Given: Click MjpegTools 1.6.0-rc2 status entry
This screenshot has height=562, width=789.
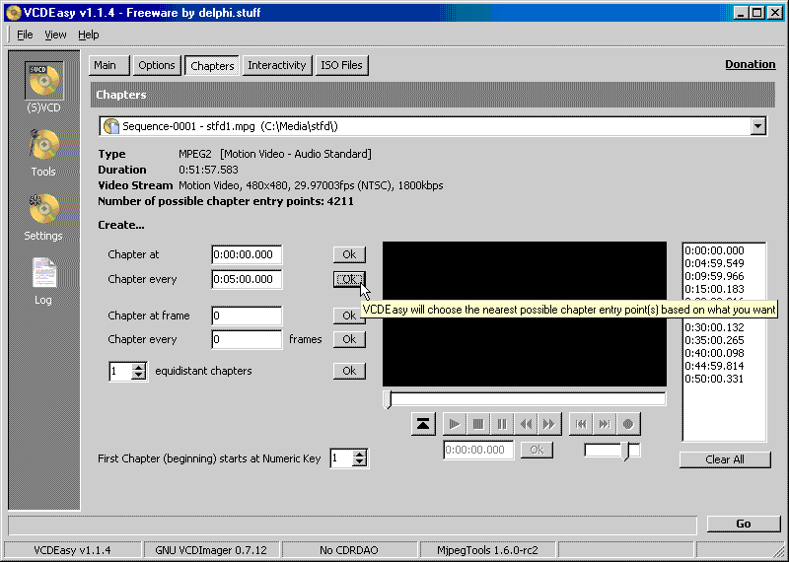Looking at the screenshot, I should click(487, 550).
